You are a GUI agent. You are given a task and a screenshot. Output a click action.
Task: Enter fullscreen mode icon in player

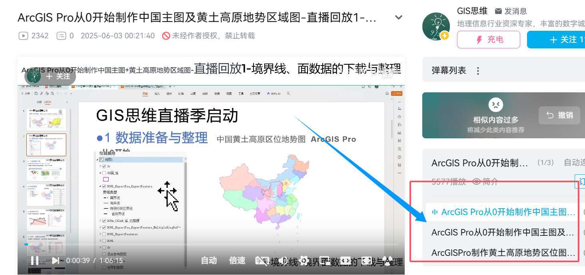(388, 261)
